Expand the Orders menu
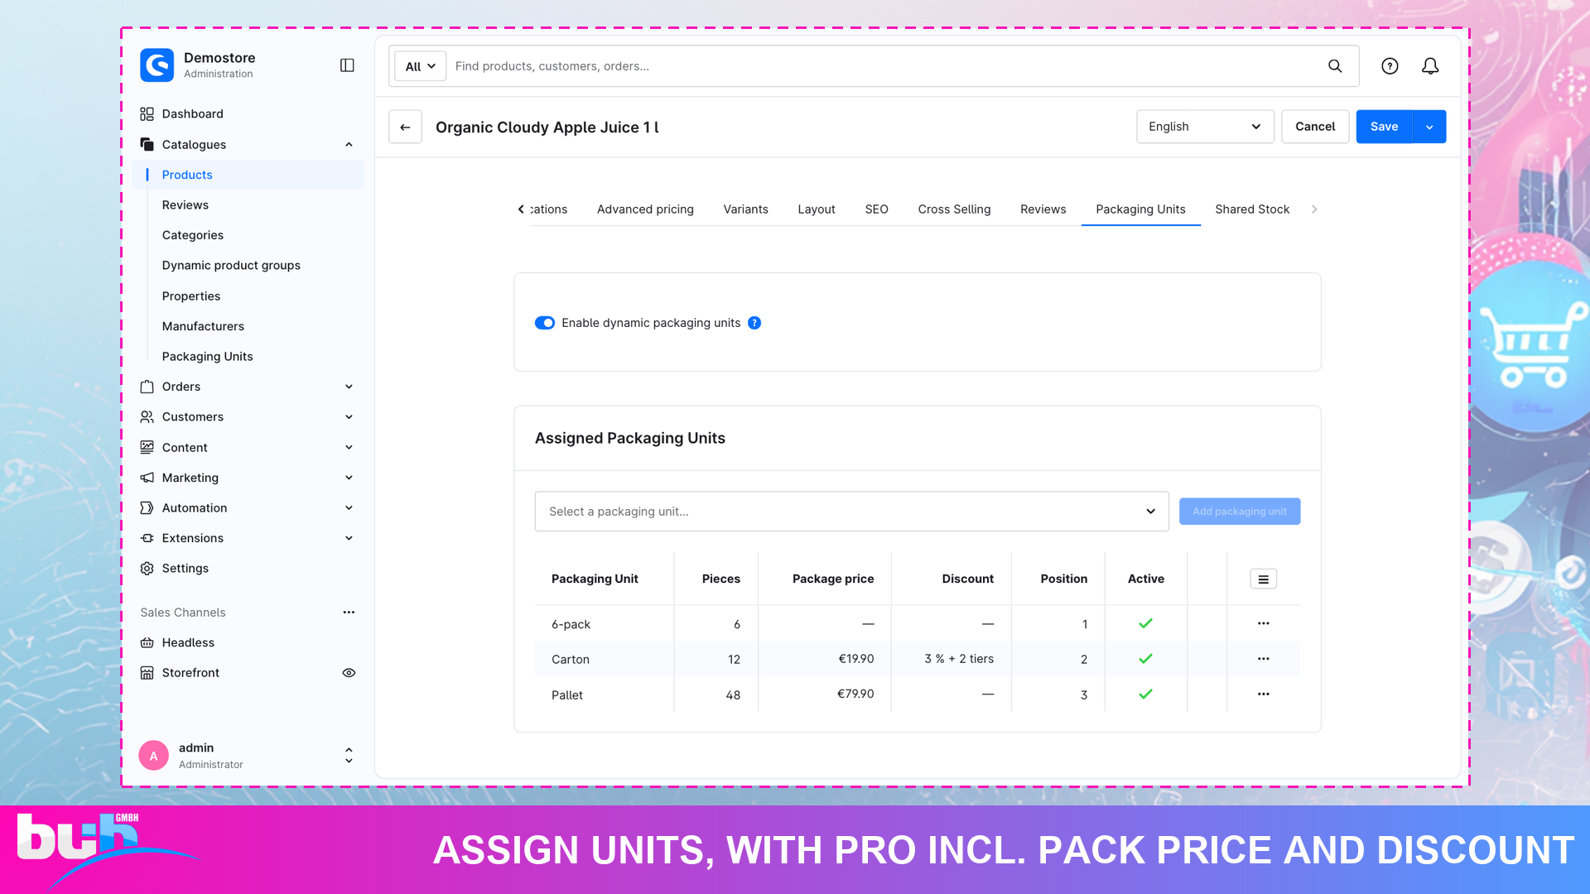This screenshot has height=894, width=1590. point(349,387)
